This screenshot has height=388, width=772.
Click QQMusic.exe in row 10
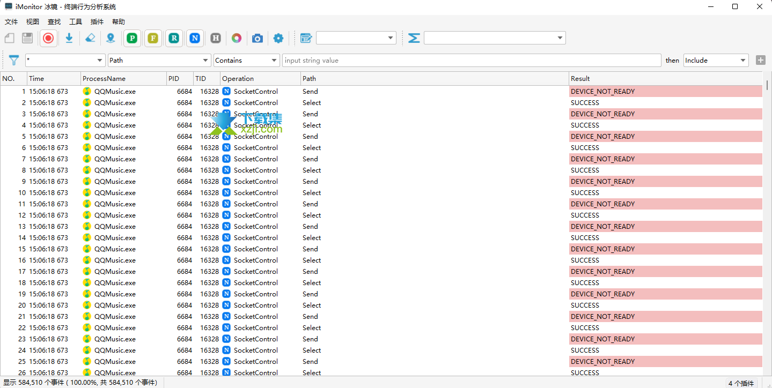point(115,192)
